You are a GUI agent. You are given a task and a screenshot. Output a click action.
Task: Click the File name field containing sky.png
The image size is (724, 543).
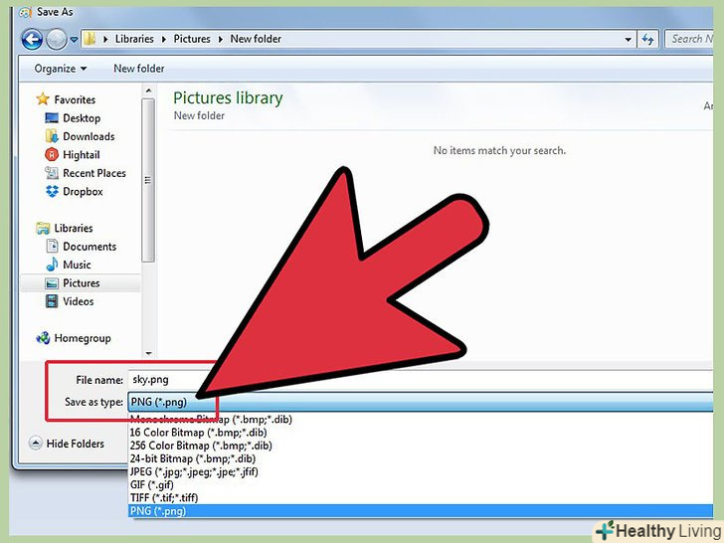420,380
